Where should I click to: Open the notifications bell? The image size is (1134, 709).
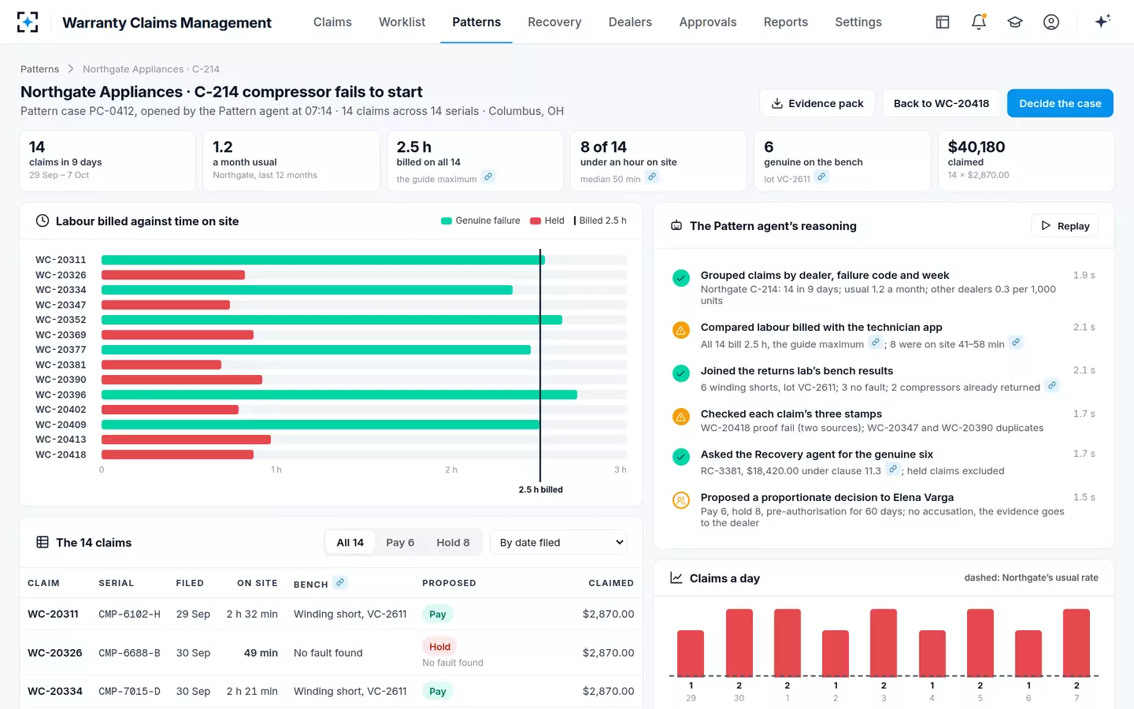point(979,22)
